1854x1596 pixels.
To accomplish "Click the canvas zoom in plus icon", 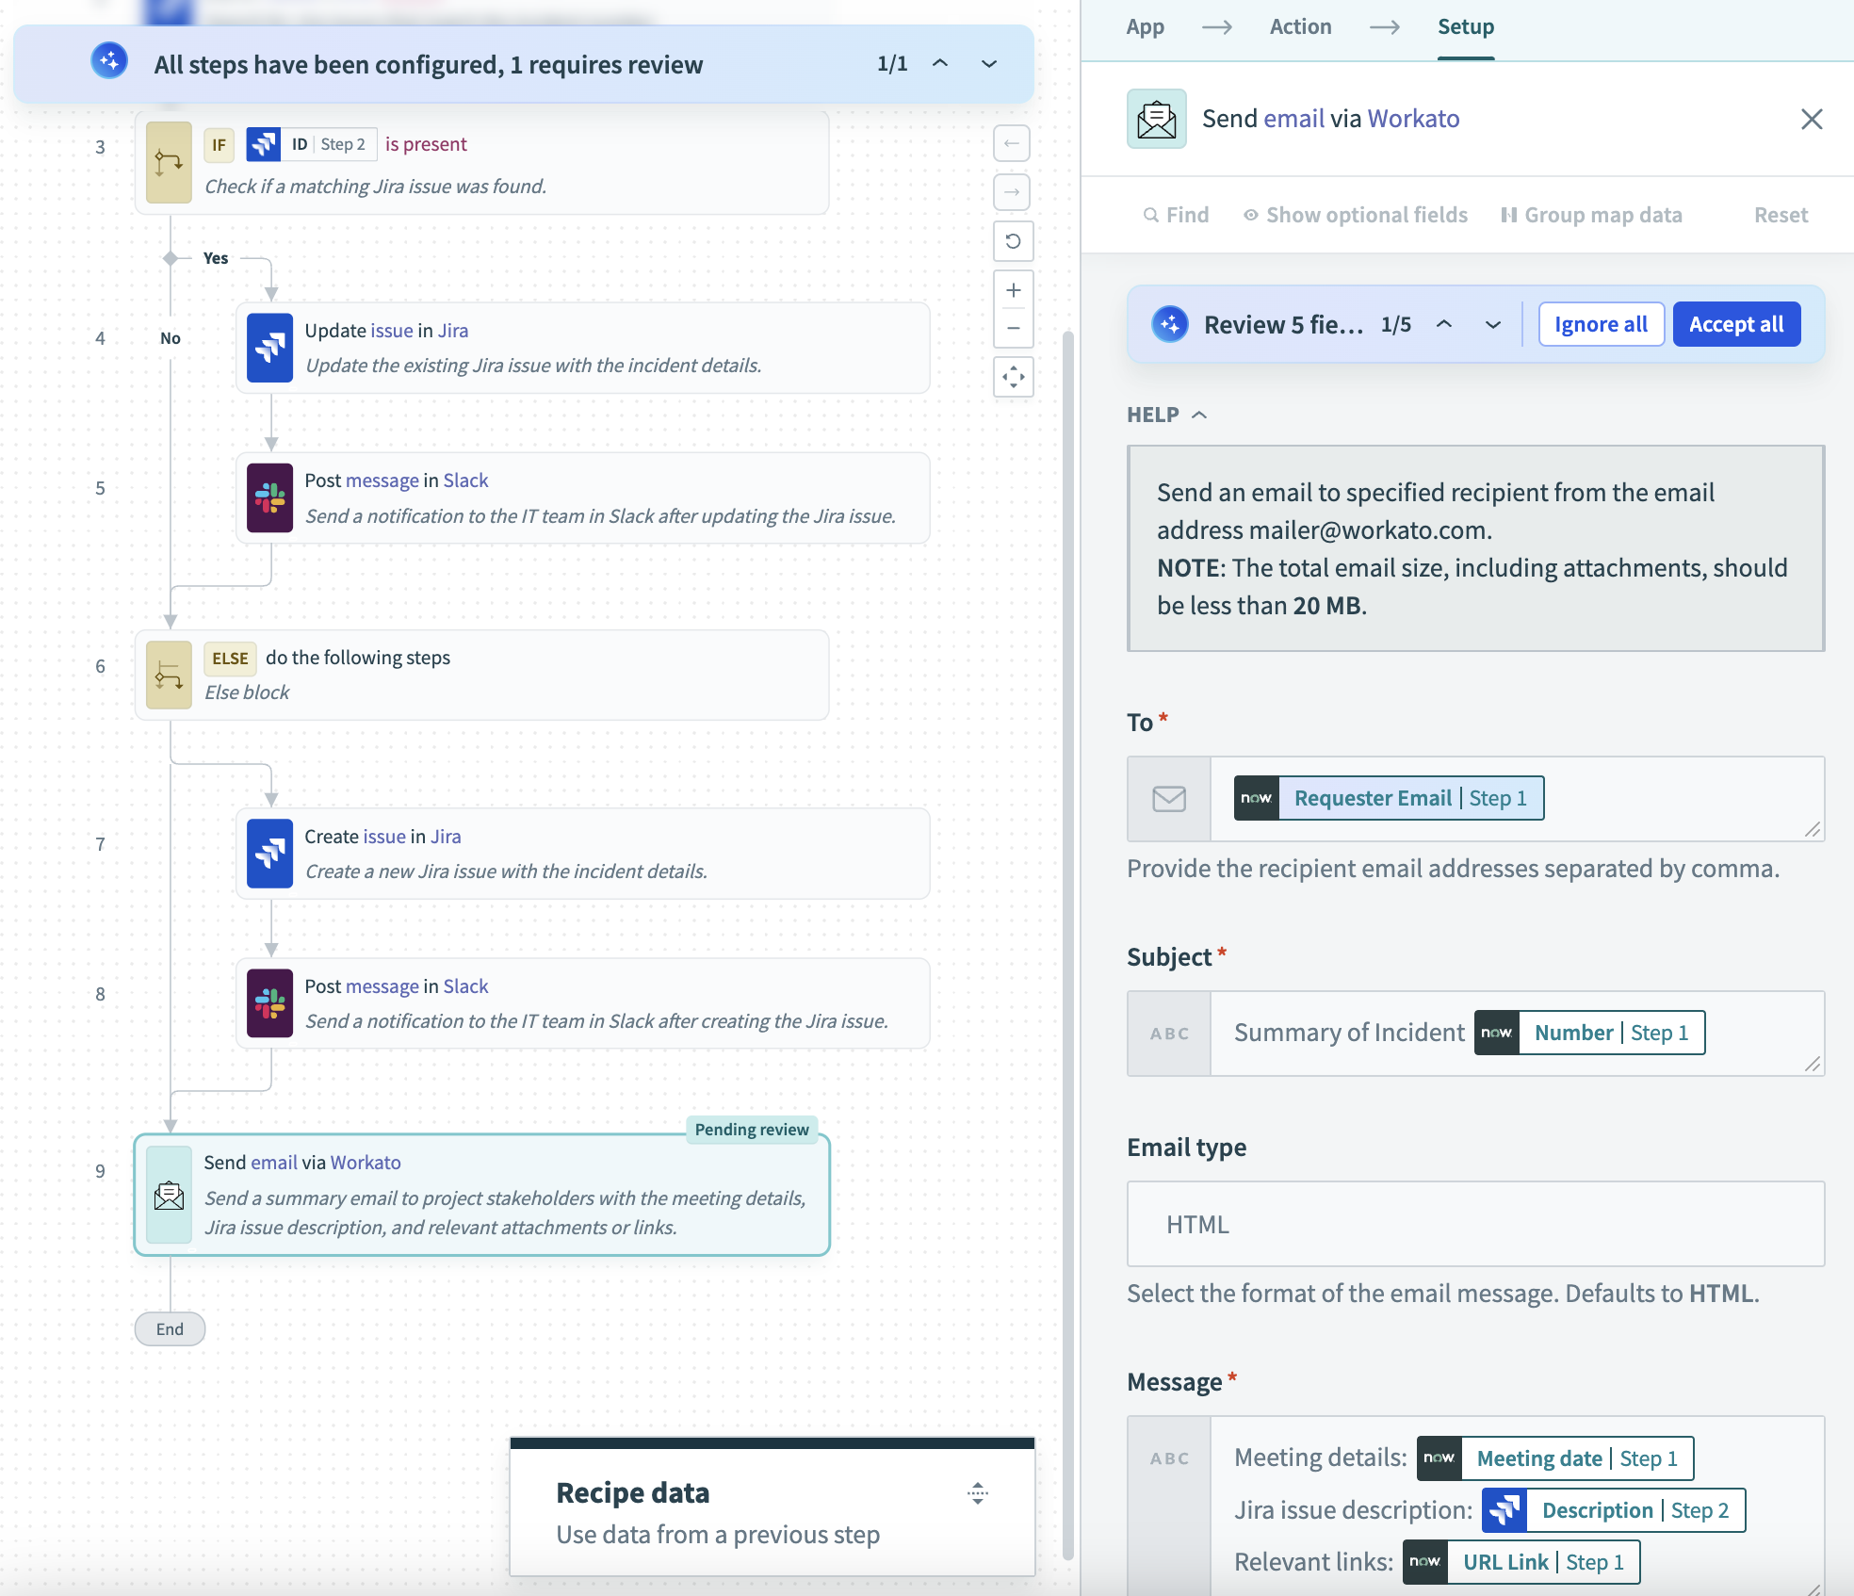I will (x=1013, y=290).
